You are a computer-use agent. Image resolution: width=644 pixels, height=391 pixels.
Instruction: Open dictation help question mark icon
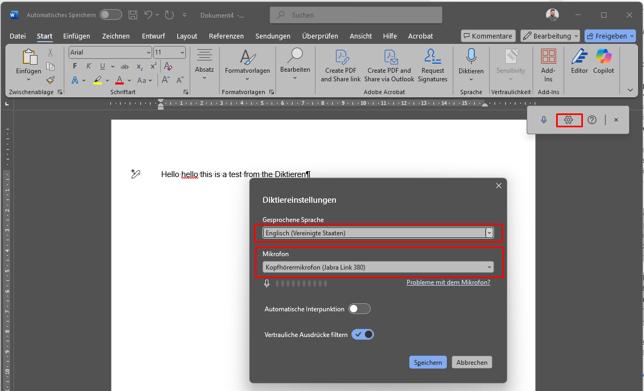pos(592,120)
